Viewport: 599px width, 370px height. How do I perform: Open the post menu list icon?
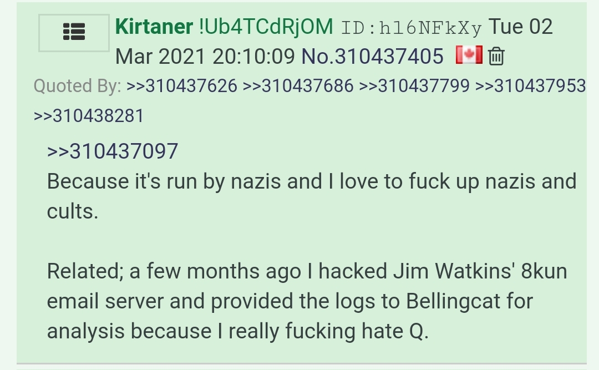pyautogui.click(x=74, y=33)
